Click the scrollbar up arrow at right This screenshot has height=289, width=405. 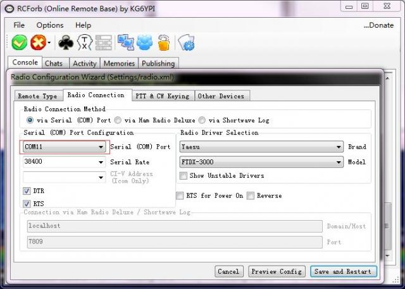387,78
